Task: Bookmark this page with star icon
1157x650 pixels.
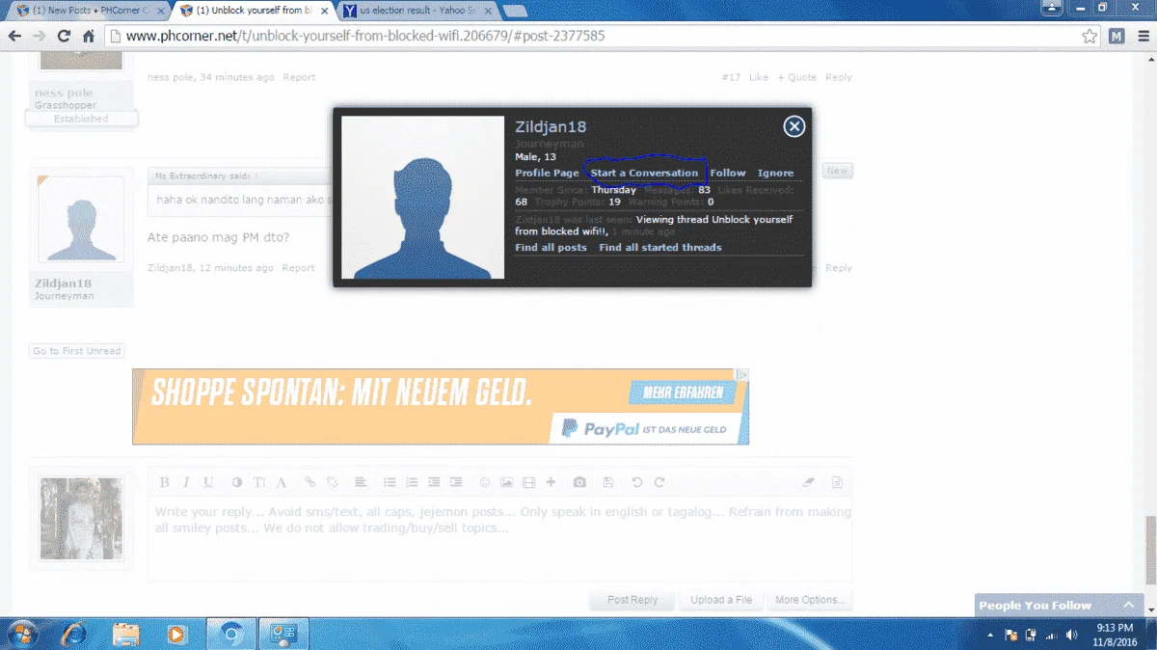Action: (1090, 37)
